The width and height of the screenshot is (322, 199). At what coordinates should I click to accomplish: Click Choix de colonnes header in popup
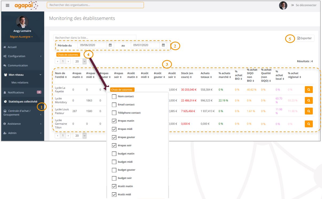pos(122,90)
